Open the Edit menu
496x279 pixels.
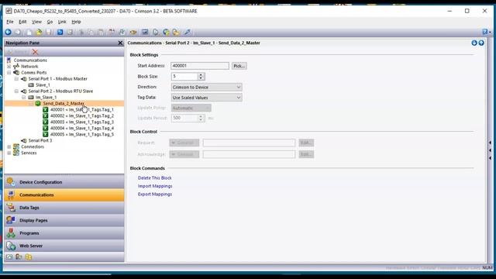[x=22, y=22]
